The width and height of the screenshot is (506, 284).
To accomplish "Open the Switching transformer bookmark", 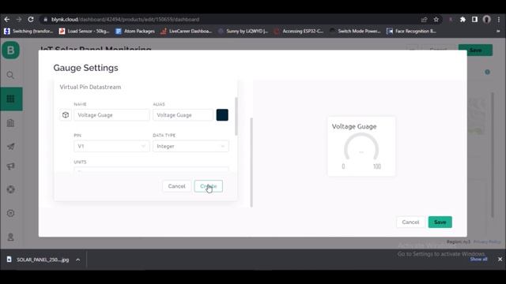I will coord(28,32).
